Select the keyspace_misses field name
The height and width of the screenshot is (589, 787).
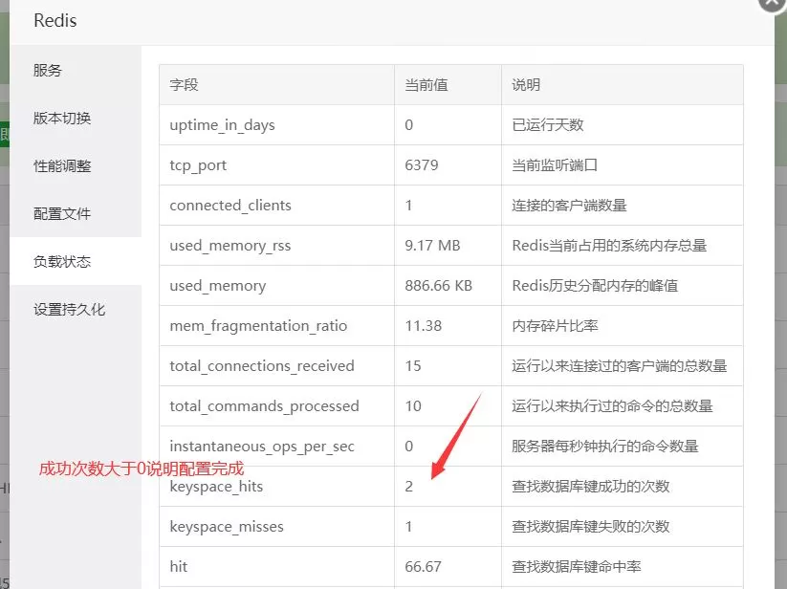[227, 526]
